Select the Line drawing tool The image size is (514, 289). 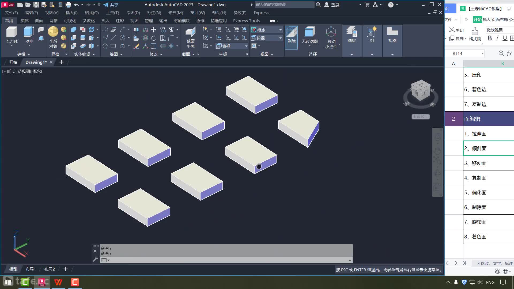click(x=114, y=38)
